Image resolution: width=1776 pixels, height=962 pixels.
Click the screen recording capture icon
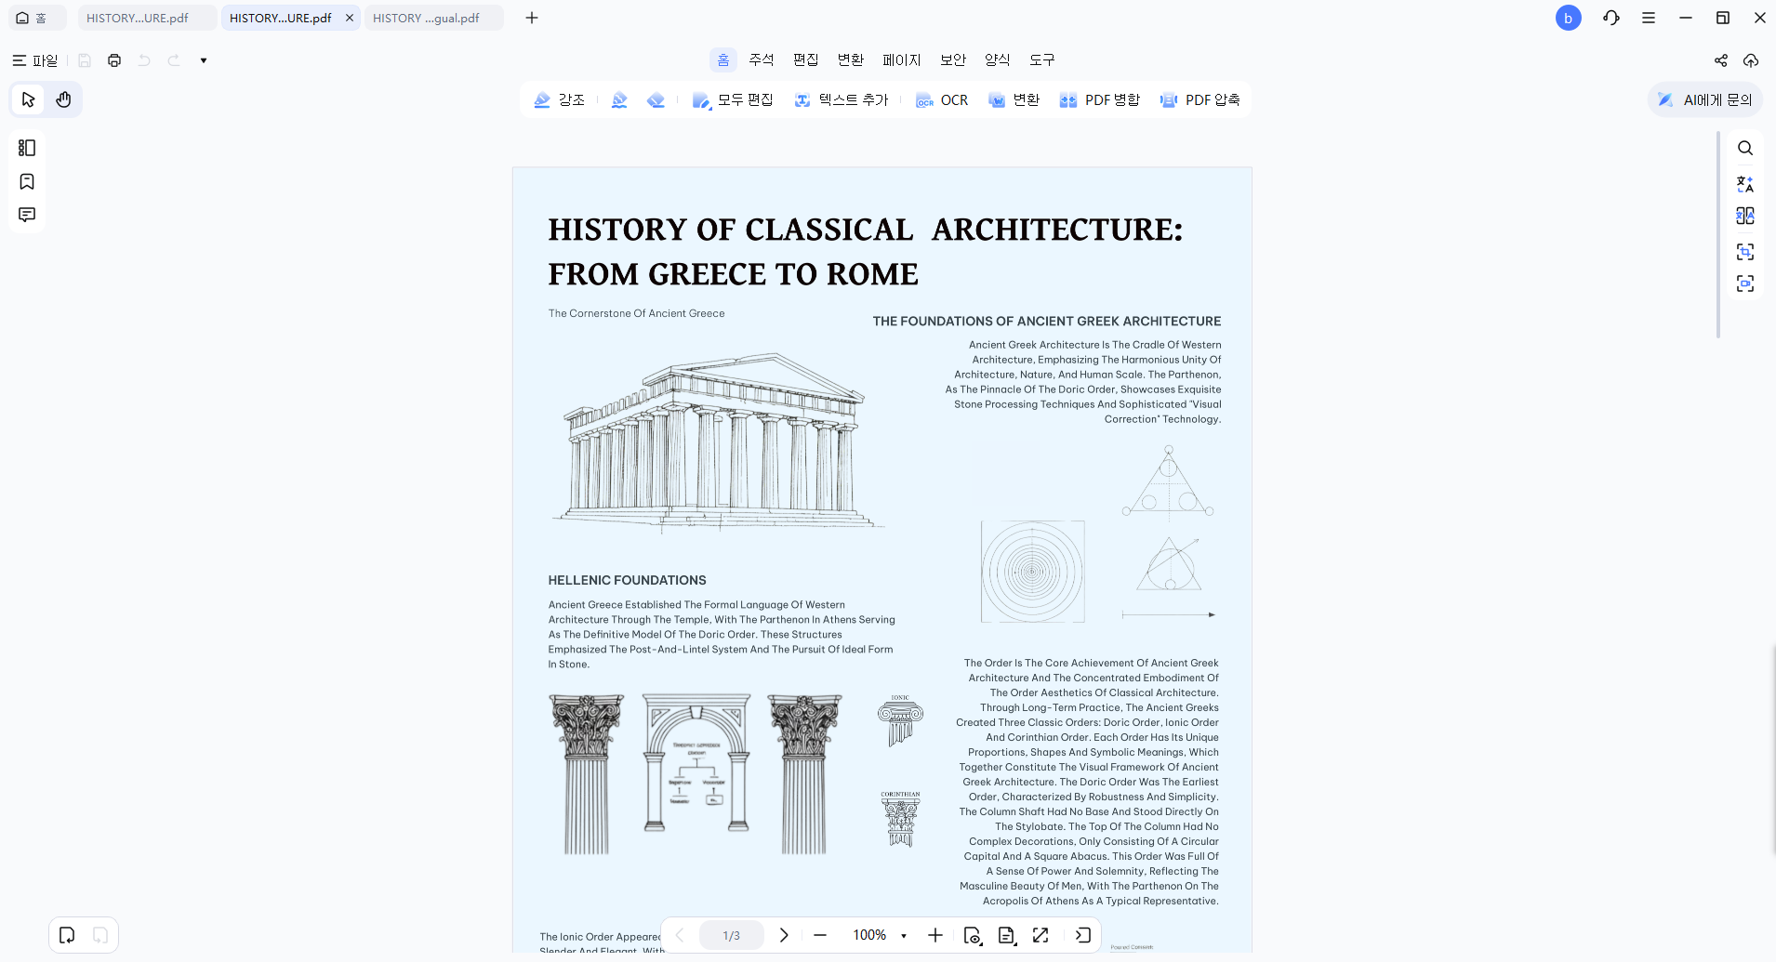point(1745,283)
